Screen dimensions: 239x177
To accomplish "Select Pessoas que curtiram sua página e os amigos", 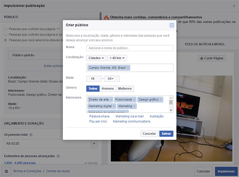I will point(5,35).
